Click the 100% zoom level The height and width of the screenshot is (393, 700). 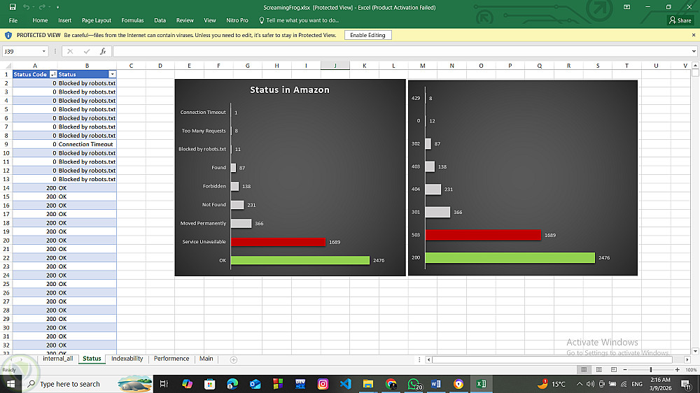click(691, 370)
